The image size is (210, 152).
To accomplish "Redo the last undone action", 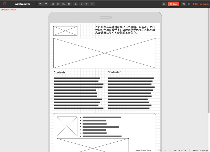I will click(46, 4).
